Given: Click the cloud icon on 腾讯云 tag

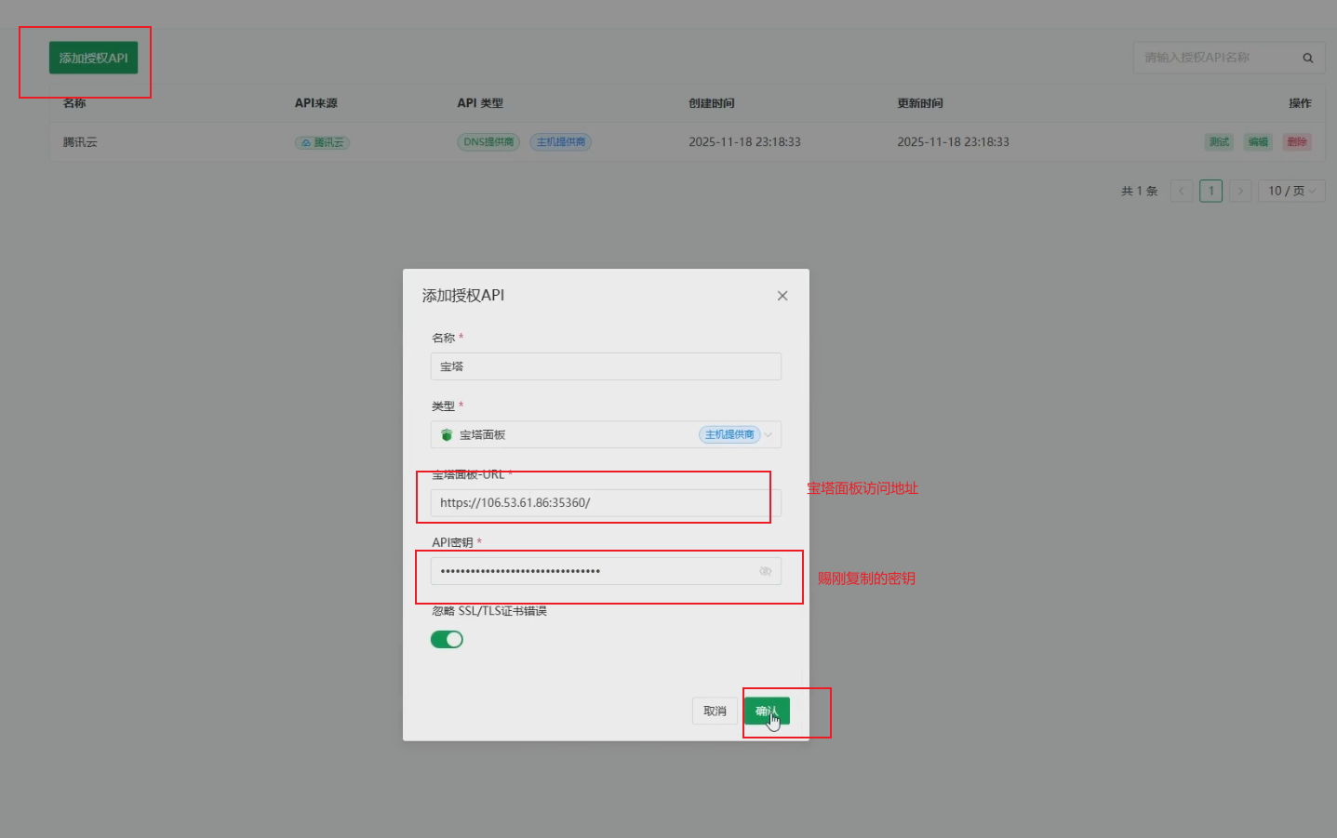Looking at the screenshot, I should [x=307, y=142].
